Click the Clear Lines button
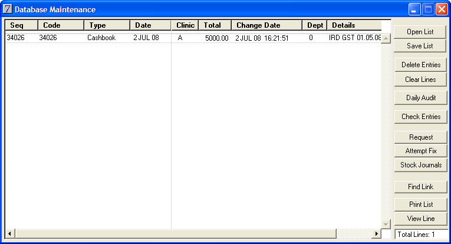Viewport: 451px width, 244px height. [x=421, y=80]
